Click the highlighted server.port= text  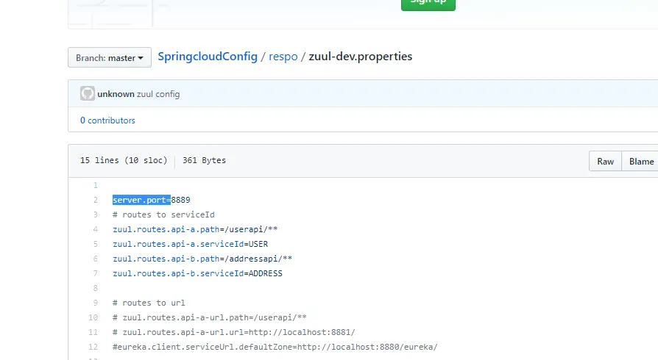tap(141, 200)
